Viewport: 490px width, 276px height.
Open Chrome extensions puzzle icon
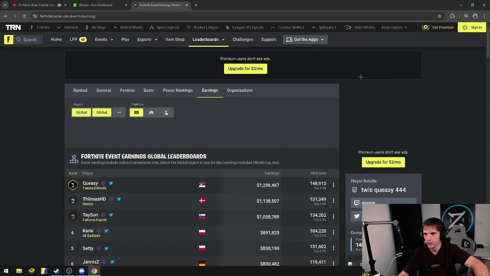coord(452,16)
